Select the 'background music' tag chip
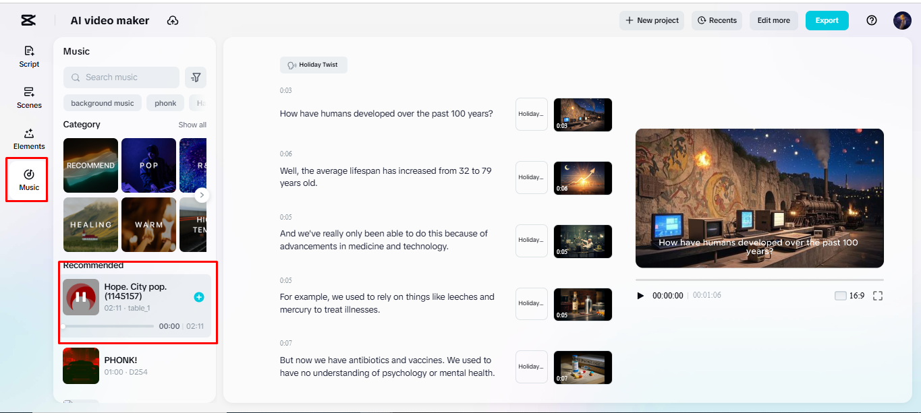Screen dimensions: 921x413 click(103, 103)
